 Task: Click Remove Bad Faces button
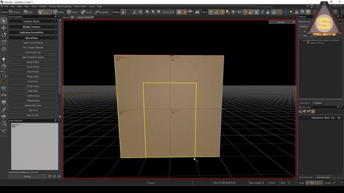coord(33,105)
